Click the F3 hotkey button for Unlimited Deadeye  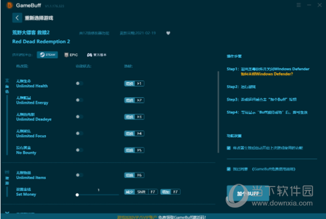tap(134, 117)
